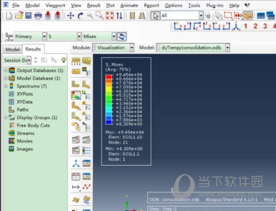
Task: Click the XY Data plot icon
Action: 86,187
